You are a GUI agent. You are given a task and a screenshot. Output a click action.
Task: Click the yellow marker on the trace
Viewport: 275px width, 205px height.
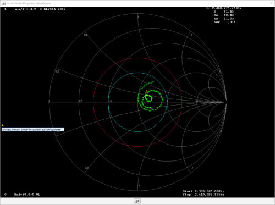(147, 93)
